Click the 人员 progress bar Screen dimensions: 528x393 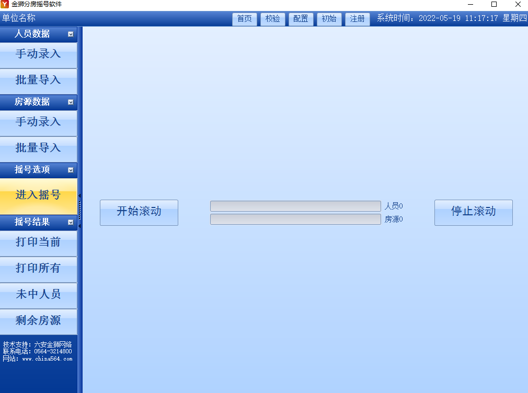[x=295, y=206]
